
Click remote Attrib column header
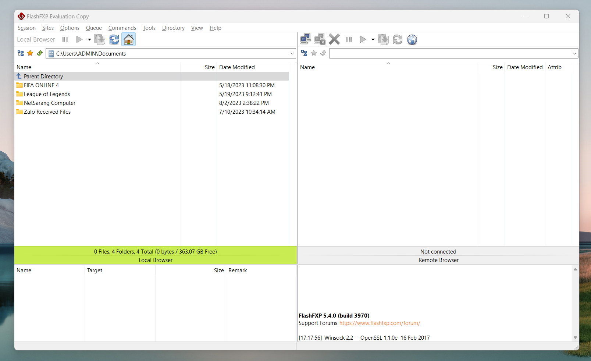tap(558, 67)
